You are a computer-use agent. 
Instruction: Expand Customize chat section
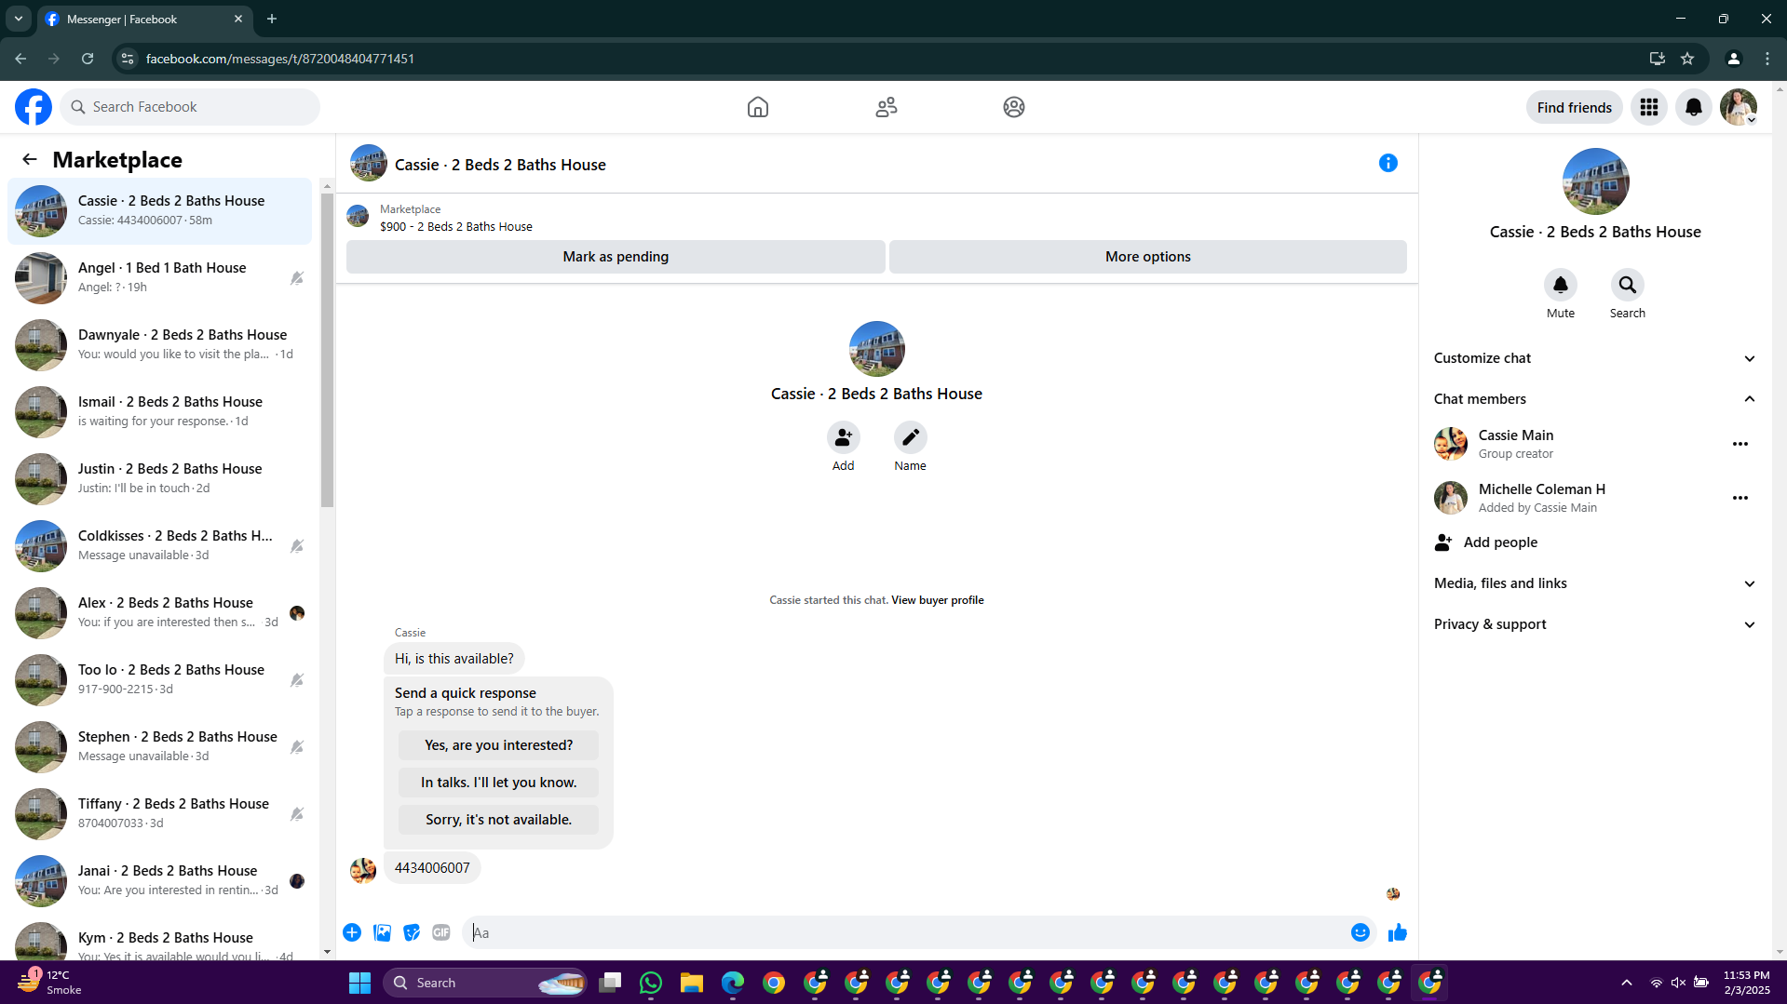pos(1594,358)
